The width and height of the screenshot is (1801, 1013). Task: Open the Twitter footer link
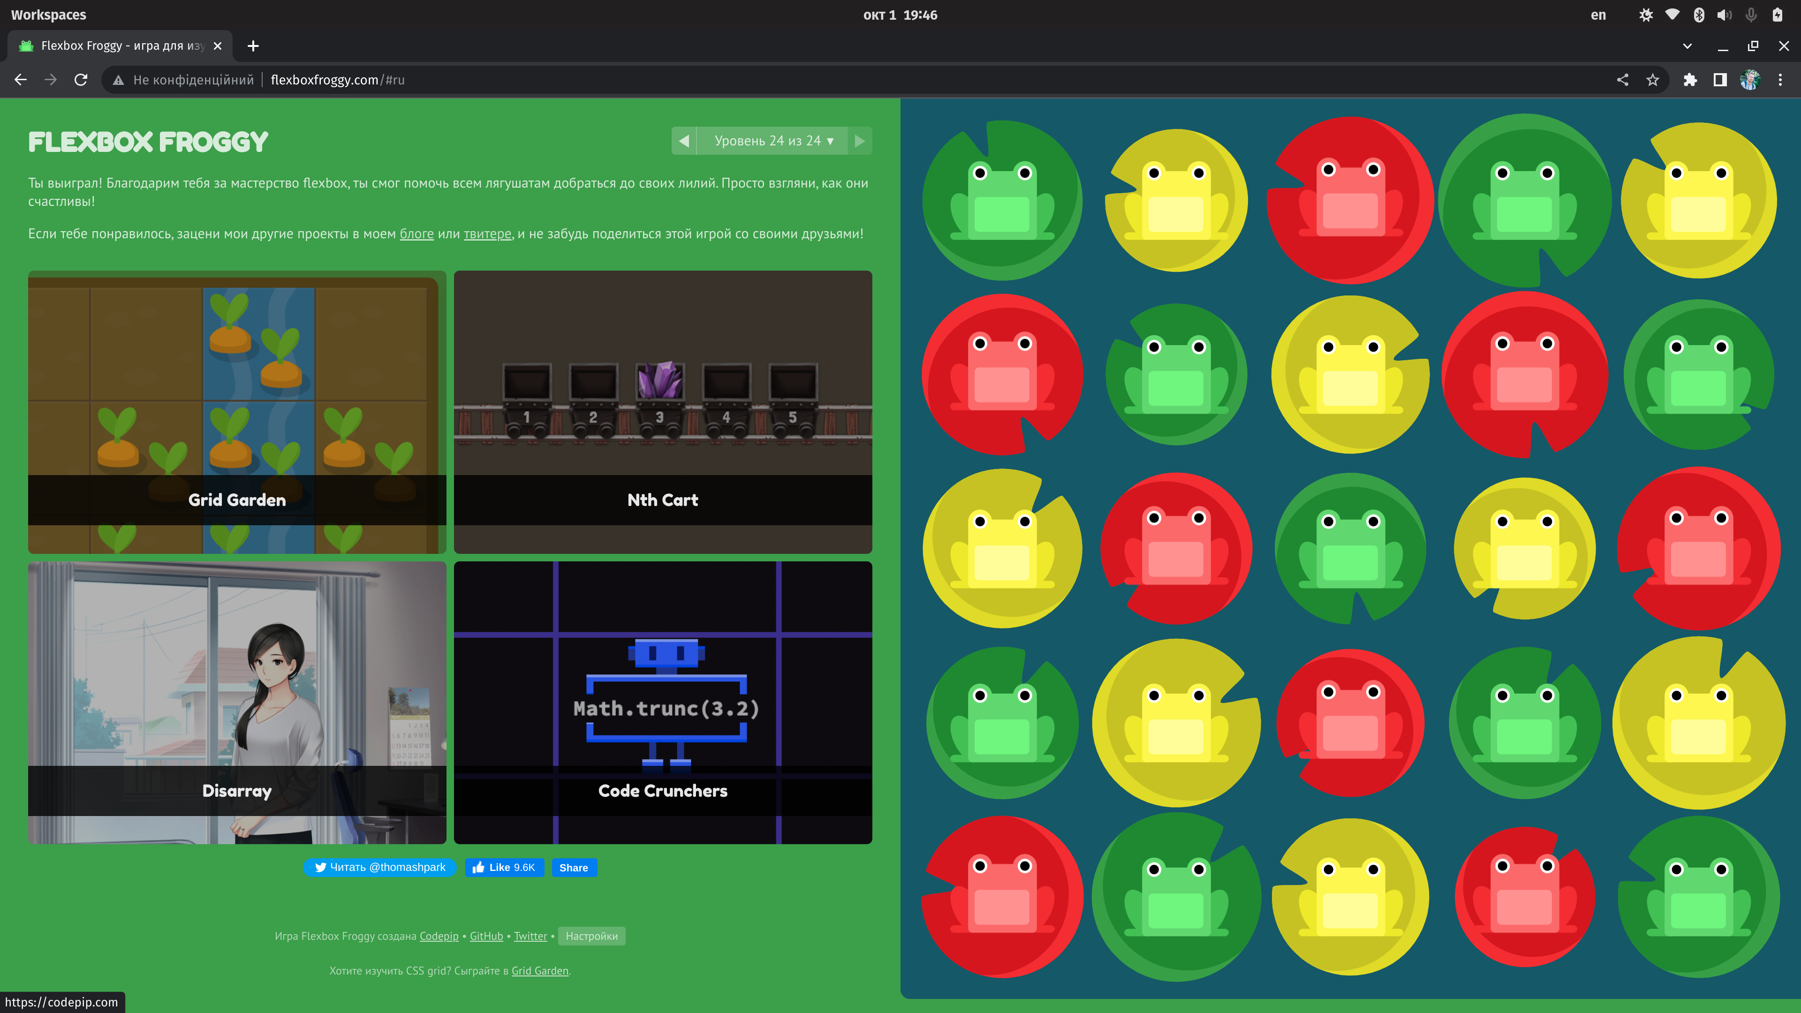(530, 936)
